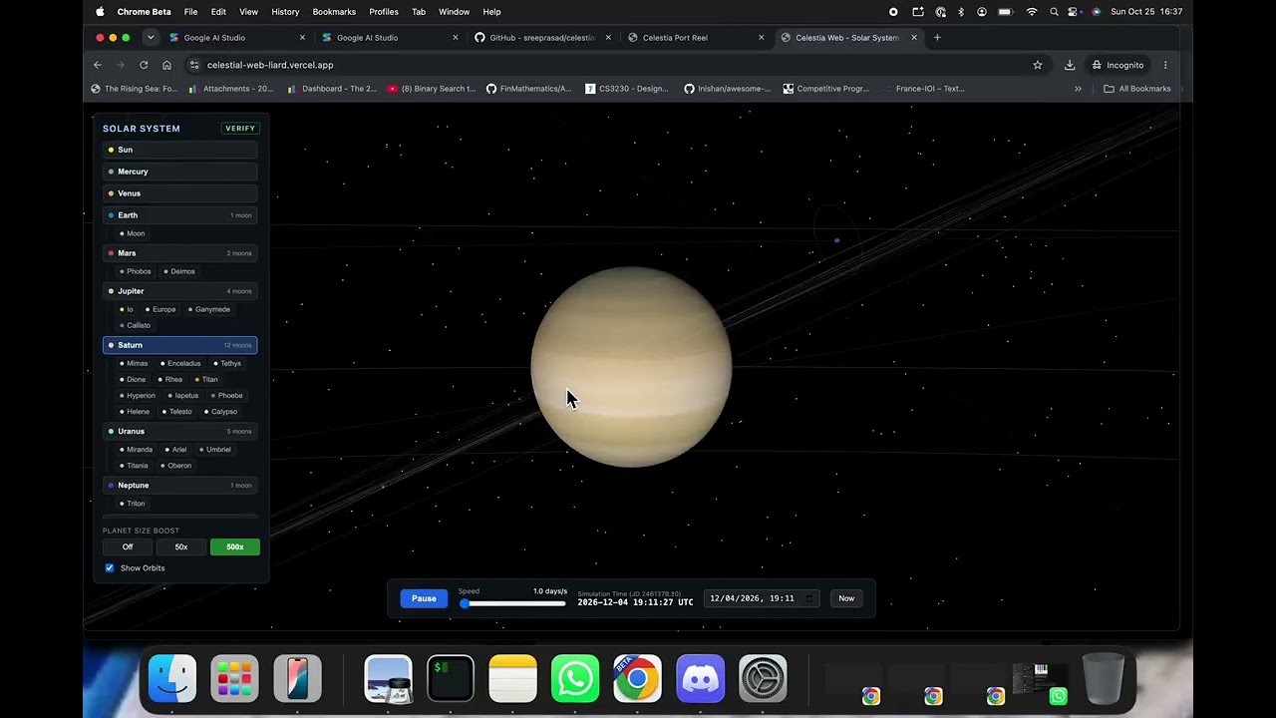Turn planet size boost Off

[128, 546]
